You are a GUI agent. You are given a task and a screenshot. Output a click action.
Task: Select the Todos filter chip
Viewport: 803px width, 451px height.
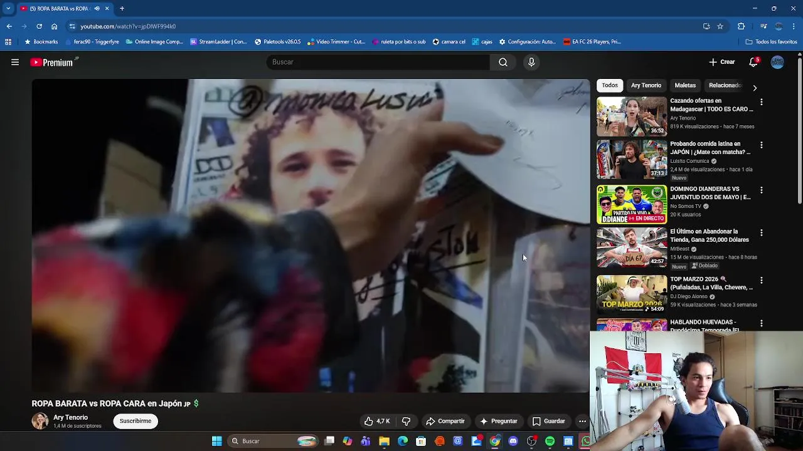(610, 85)
